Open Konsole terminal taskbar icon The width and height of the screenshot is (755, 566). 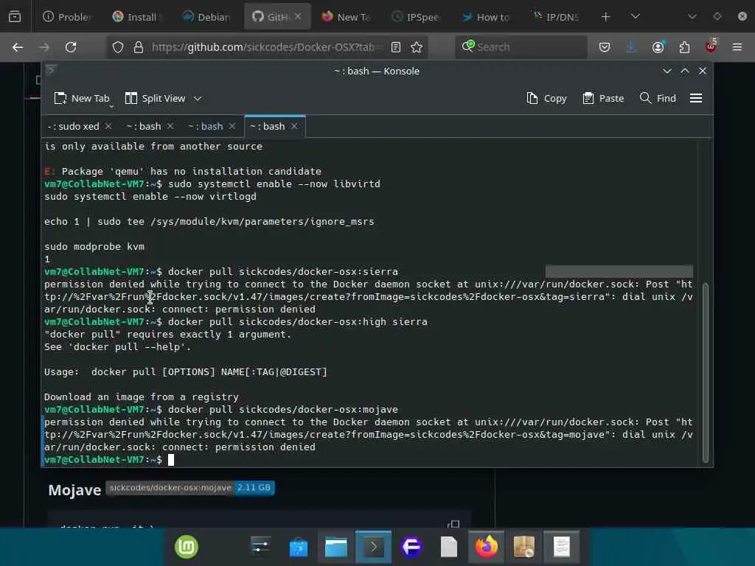(x=374, y=547)
